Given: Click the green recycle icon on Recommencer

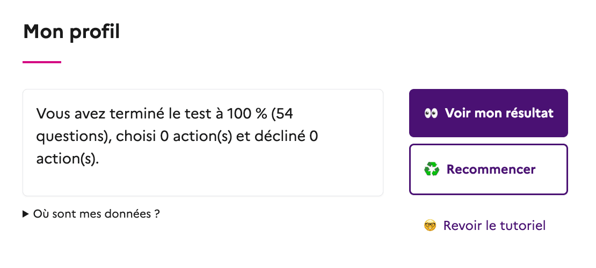Looking at the screenshot, I should [431, 170].
